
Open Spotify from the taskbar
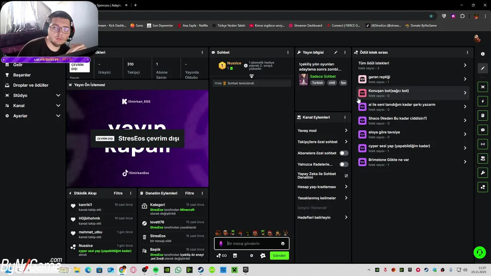coord(156,270)
